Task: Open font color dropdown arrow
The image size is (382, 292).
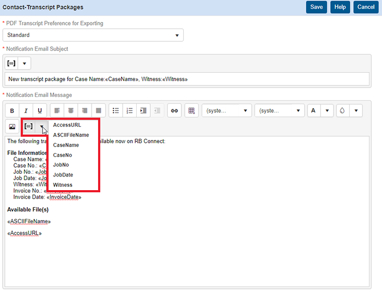Action: click(327, 111)
